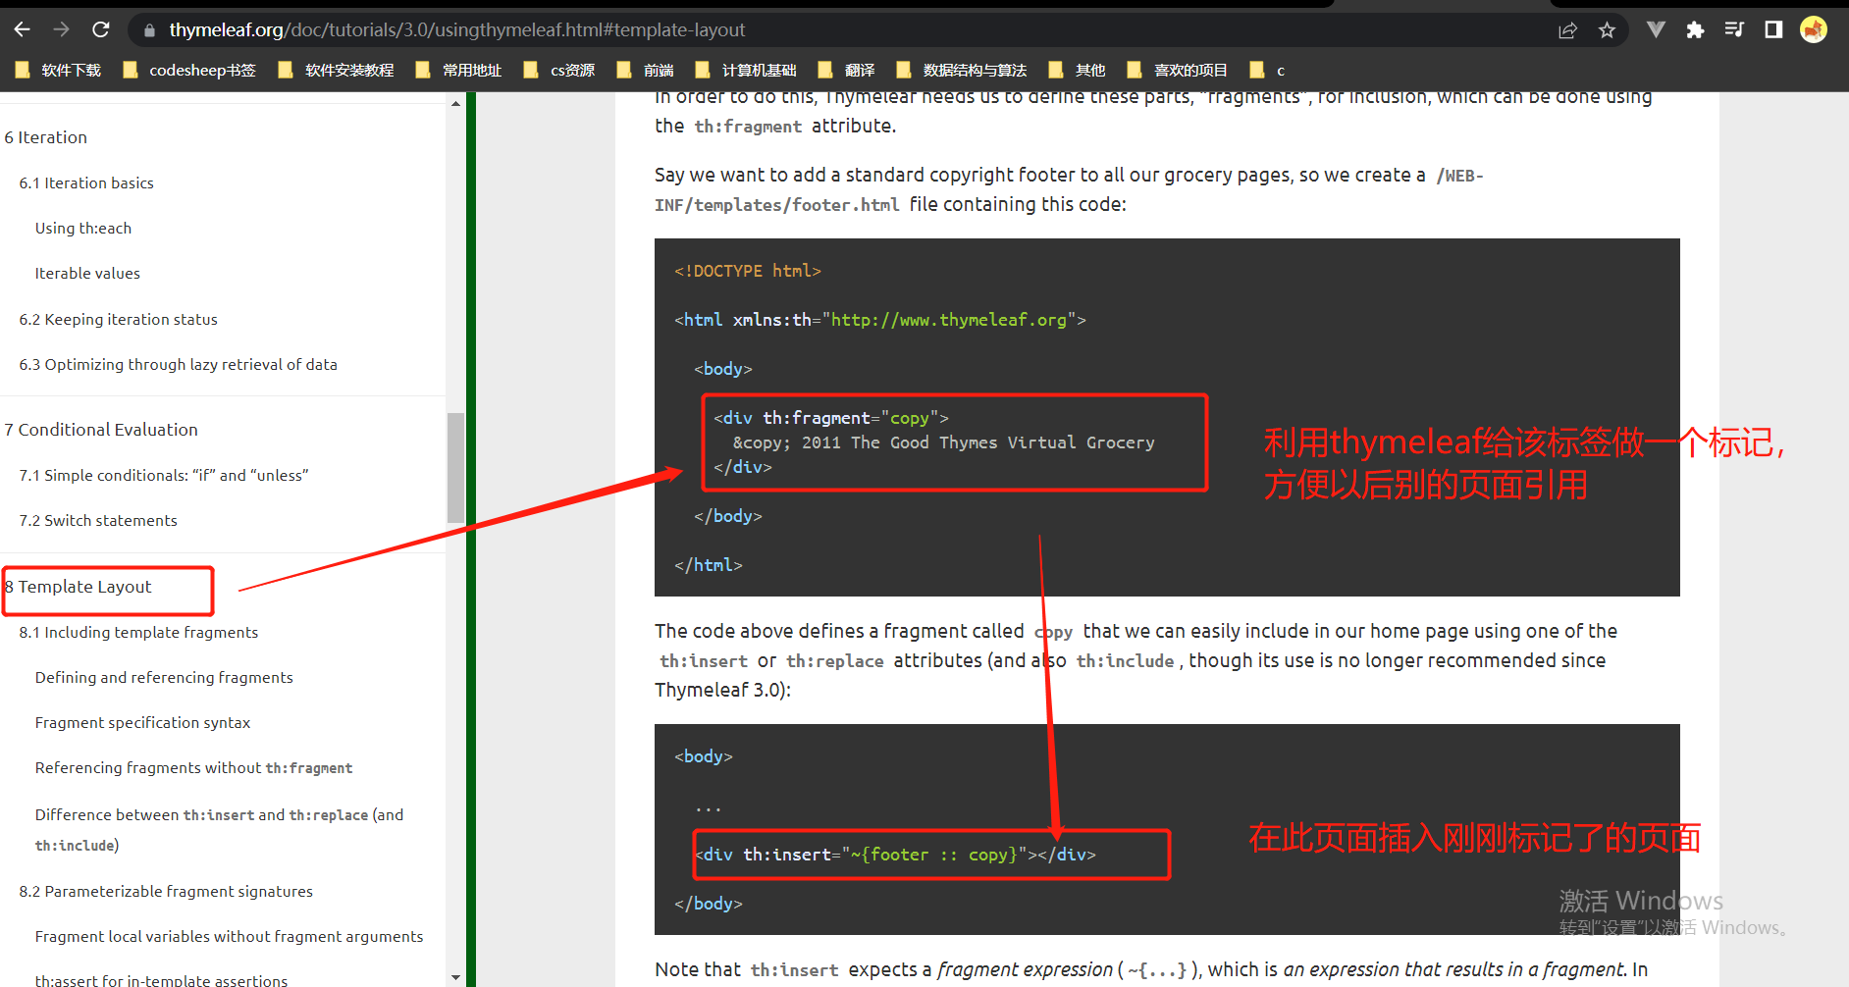Click the <!DOCTYPE html> code line
This screenshot has width=1849, height=987.
click(x=748, y=271)
